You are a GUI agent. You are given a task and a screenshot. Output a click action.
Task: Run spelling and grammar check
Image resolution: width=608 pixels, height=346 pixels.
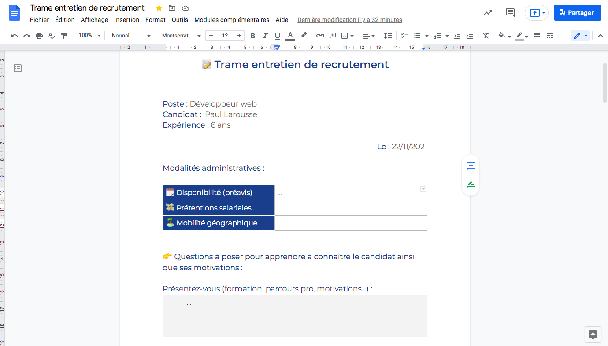tap(52, 36)
